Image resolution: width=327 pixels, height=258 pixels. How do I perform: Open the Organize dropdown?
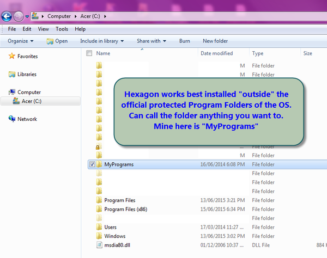(21, 41)
